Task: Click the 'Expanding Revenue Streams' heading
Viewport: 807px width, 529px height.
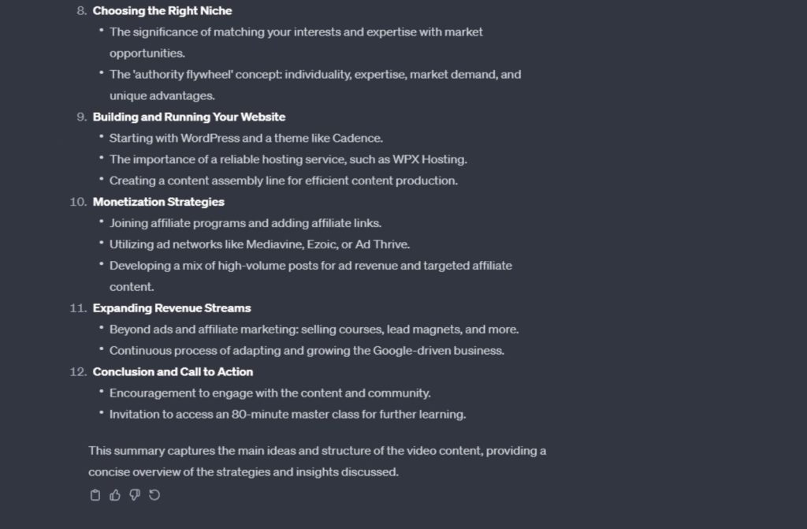Action: pos(172,308)
